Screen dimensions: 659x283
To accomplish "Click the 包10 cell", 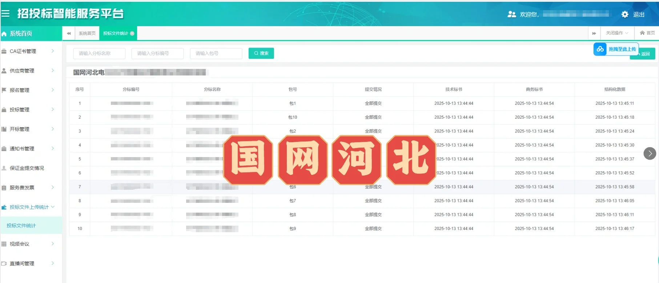I will point(293,117).
